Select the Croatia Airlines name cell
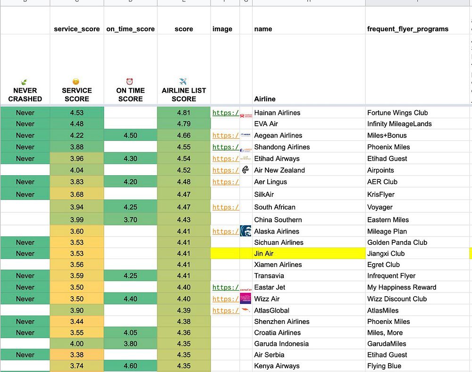Screen dimensions: 472x372 coord(309,332)
